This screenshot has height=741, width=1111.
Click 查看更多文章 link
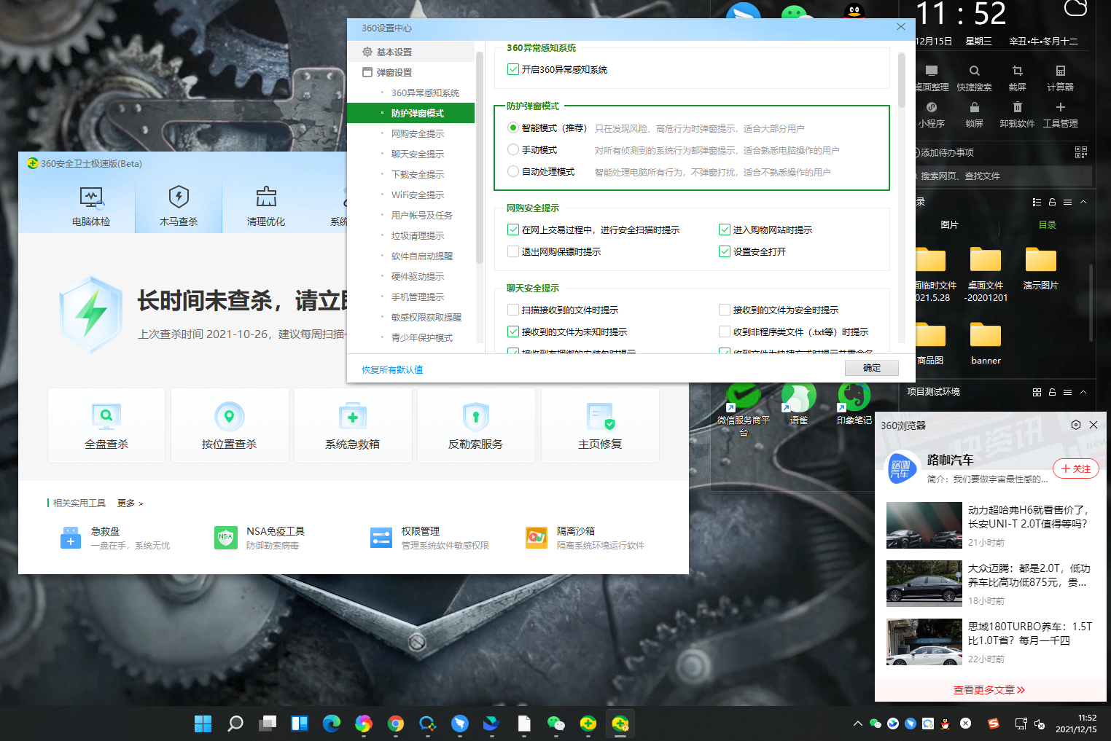989,690
